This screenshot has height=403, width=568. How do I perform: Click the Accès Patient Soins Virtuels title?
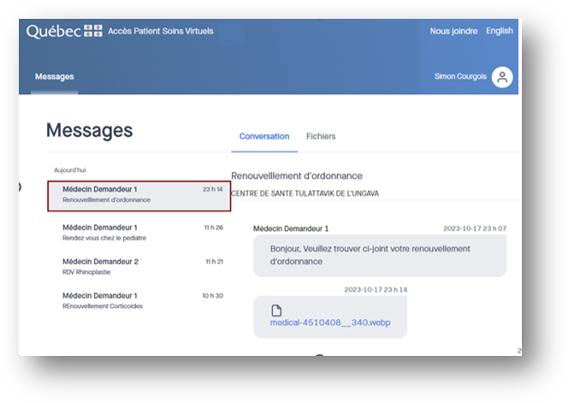point(161,31)
